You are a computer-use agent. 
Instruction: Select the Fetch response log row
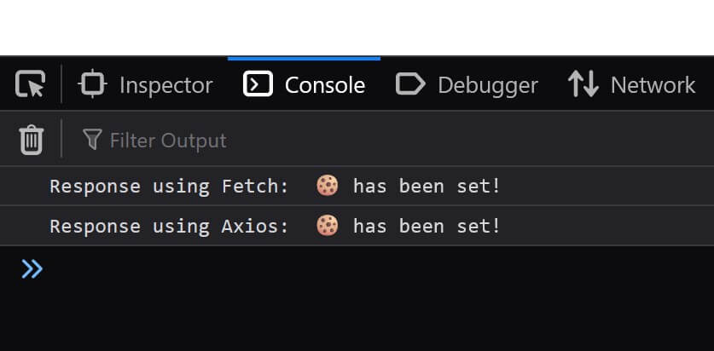tap(357, 186)
